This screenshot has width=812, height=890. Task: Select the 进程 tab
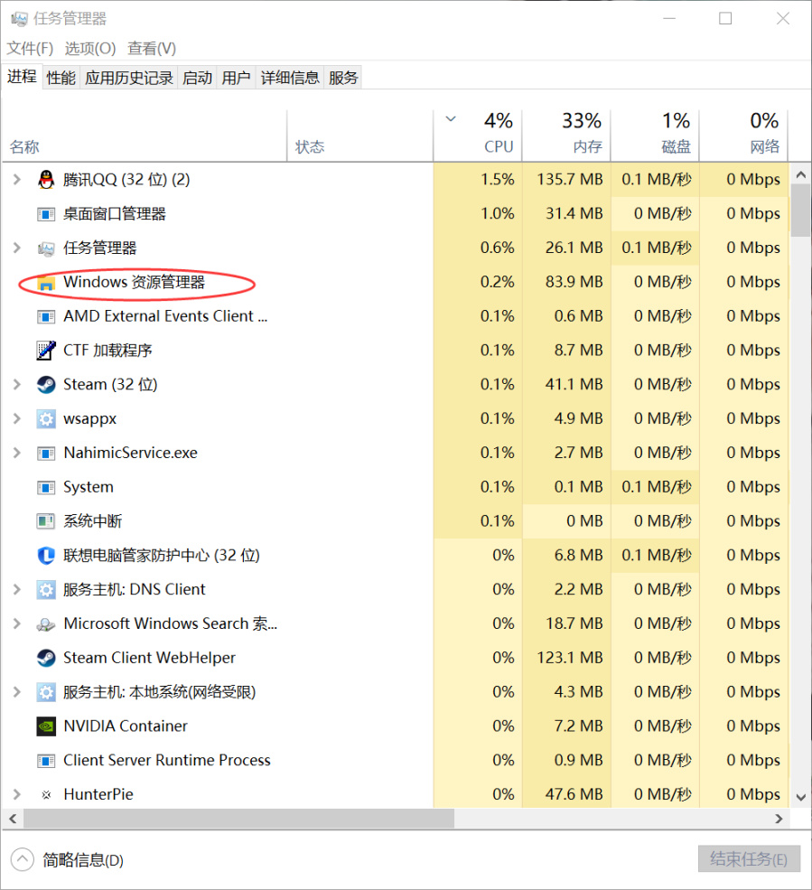pos(23,76)
